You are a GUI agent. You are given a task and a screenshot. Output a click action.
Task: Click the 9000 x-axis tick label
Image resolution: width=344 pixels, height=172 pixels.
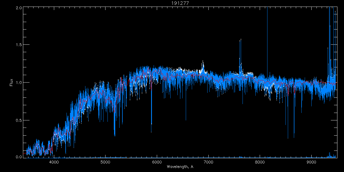click(311, 162)
